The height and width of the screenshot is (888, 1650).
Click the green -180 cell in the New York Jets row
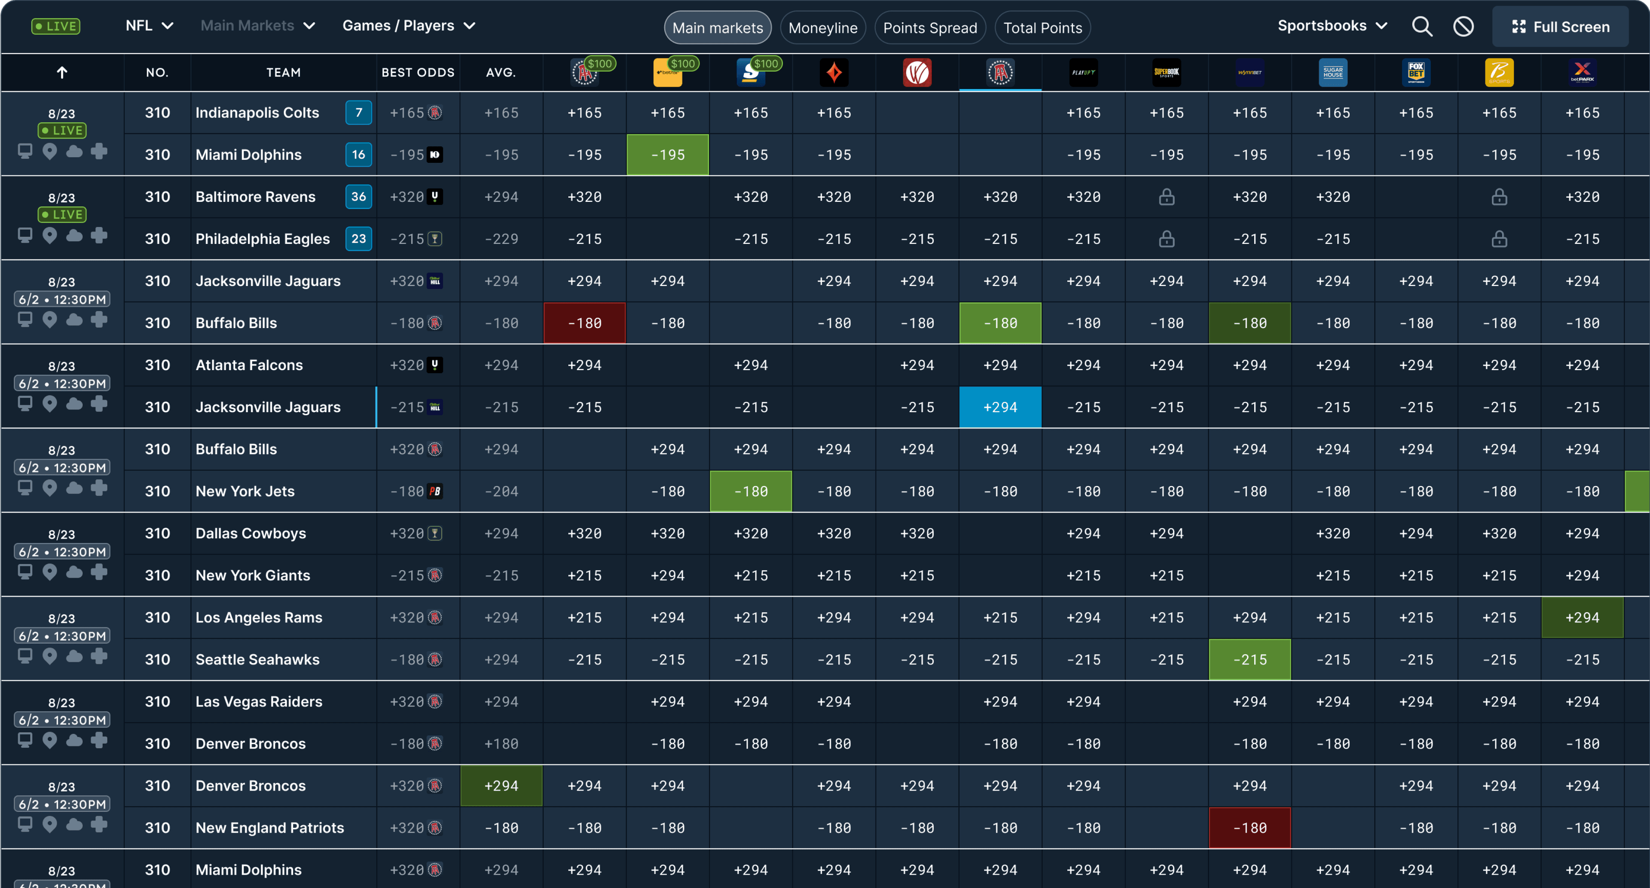[751, 491]
